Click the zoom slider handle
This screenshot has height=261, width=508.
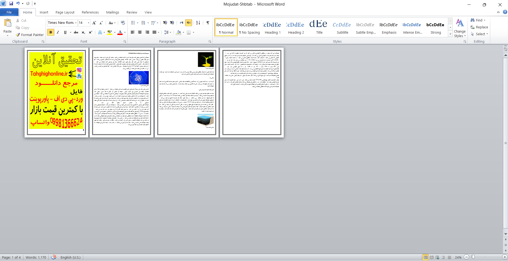[473, 257]
